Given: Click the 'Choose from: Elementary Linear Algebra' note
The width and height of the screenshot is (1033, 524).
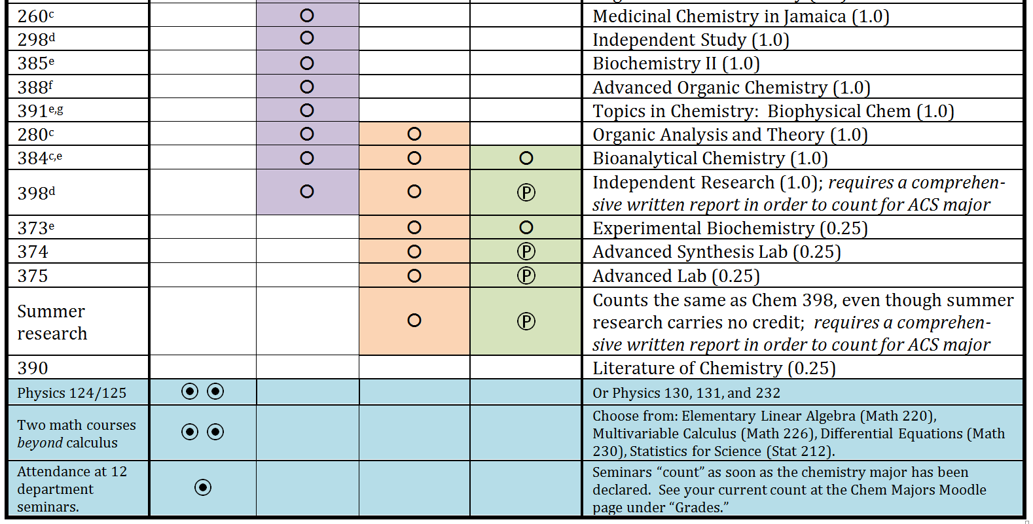Looking at the screenshot, I should (799, 434).
